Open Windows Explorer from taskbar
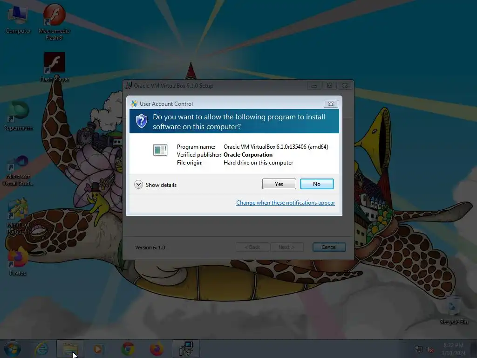 click(70, 349)
